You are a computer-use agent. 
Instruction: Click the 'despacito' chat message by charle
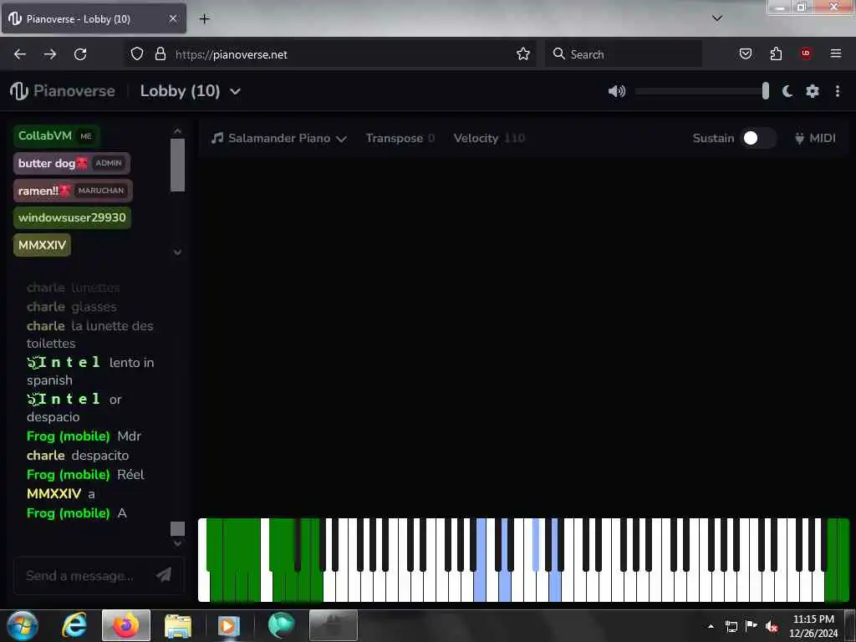tap(100, 456)
